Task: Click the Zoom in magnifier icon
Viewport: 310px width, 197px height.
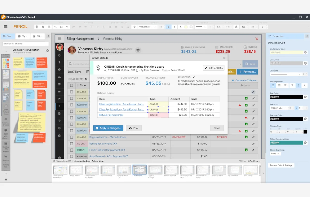Action: point(67,27)
